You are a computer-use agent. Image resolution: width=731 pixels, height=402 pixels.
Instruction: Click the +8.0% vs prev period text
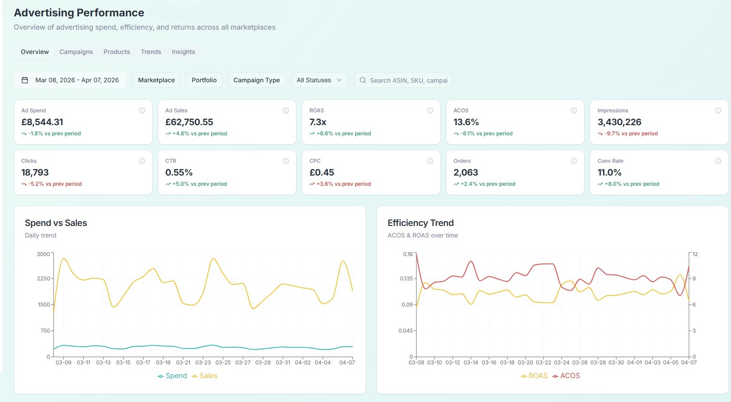(632, 184)
